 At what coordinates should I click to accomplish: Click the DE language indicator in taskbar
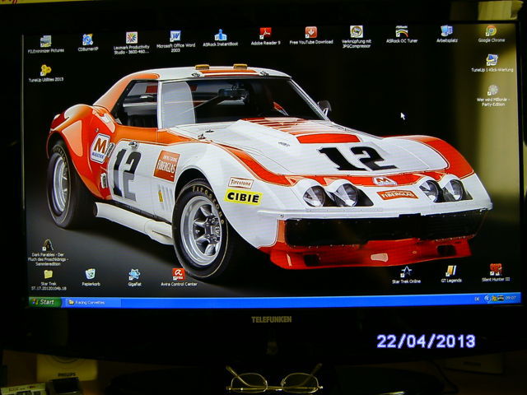(x=477, y=299)
